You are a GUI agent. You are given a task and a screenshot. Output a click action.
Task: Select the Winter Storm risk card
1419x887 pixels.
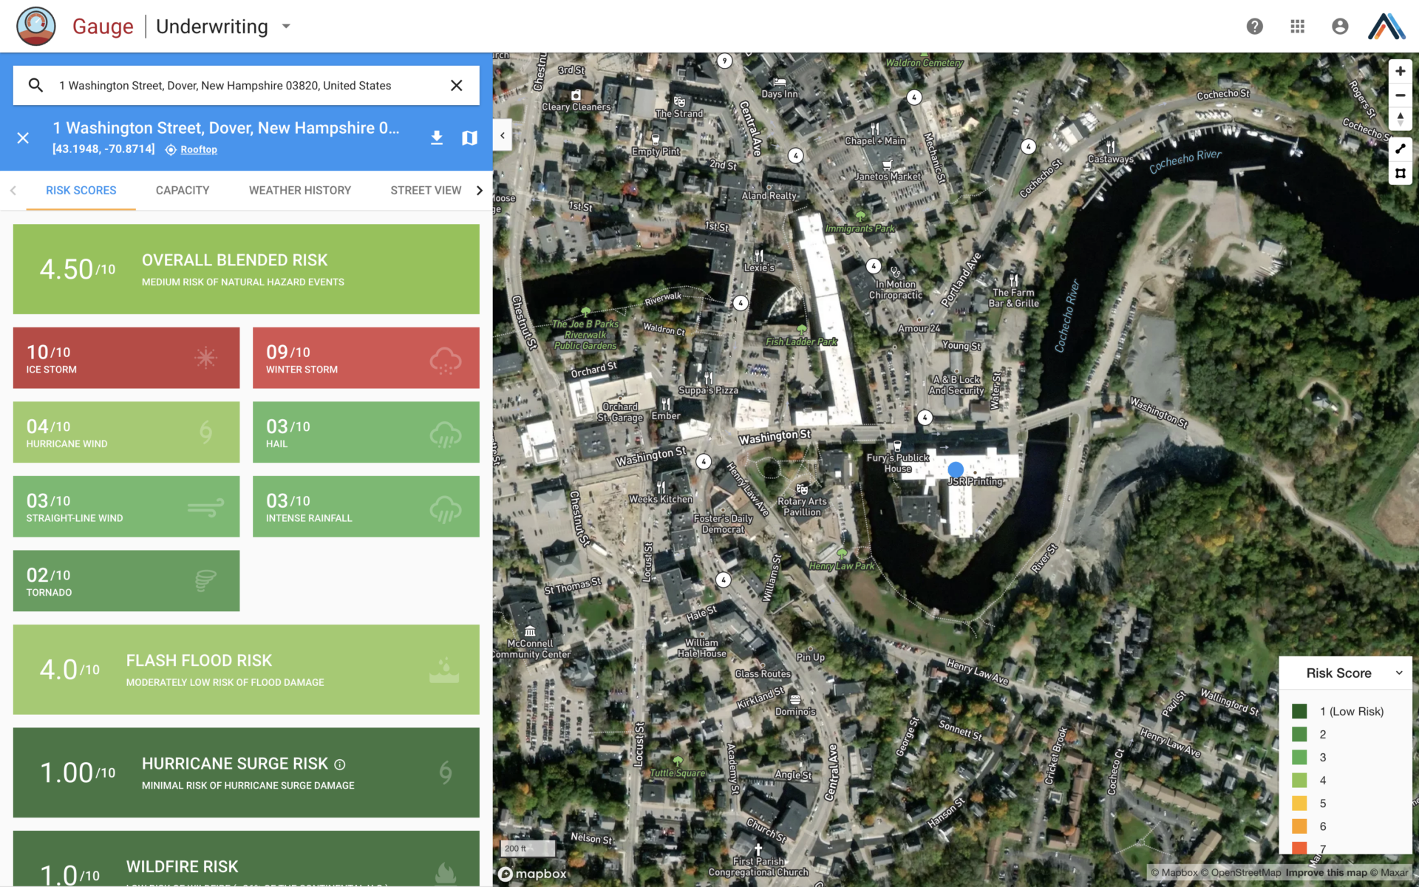(x=366, y=358)
